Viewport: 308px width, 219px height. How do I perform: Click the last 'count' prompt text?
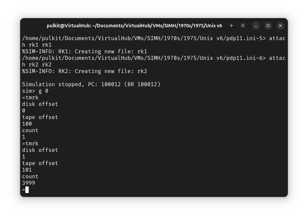[30, 177]
